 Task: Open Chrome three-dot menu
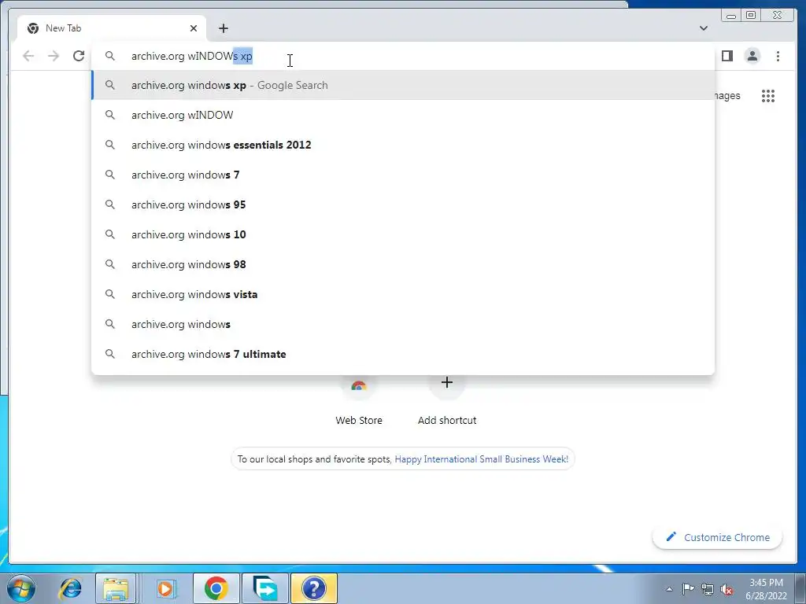coord(778,56)
